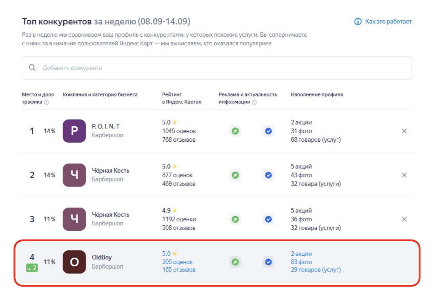Click '508 отзывов' text
This screenshot has height=299, width=442.
coord(179,228)
